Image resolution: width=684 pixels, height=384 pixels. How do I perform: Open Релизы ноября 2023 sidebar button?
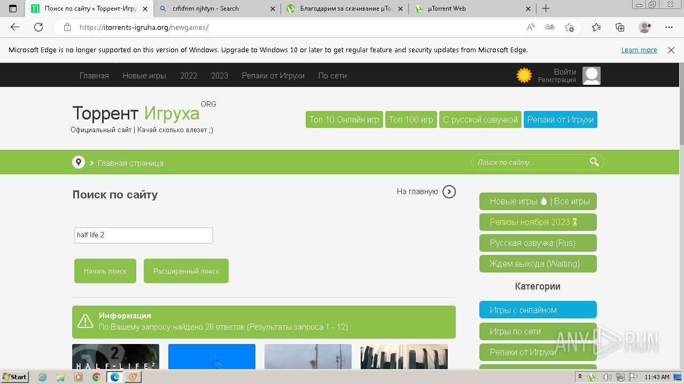pyautogui.click(x=538, y=222)
